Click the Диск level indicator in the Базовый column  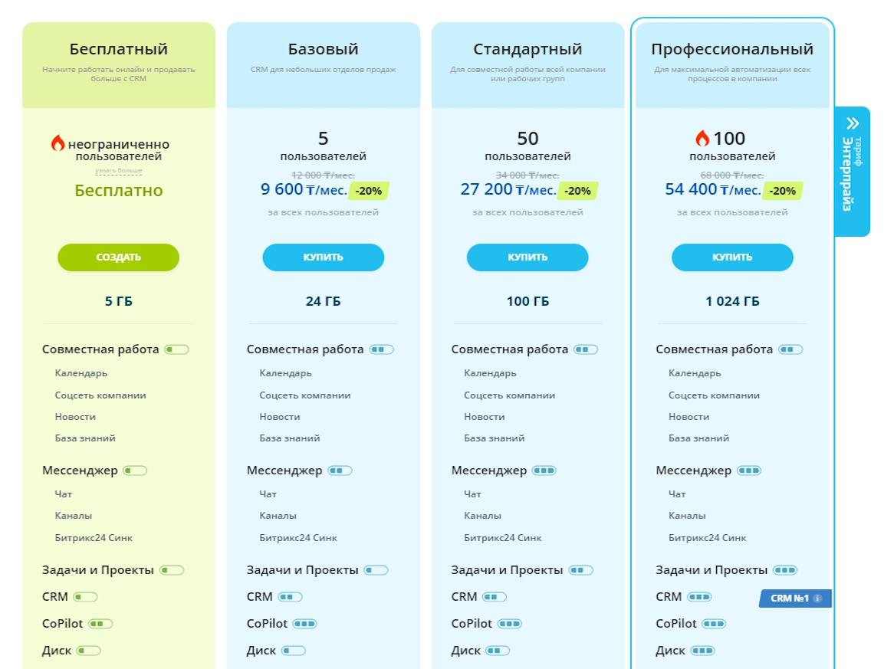[293, 651]
